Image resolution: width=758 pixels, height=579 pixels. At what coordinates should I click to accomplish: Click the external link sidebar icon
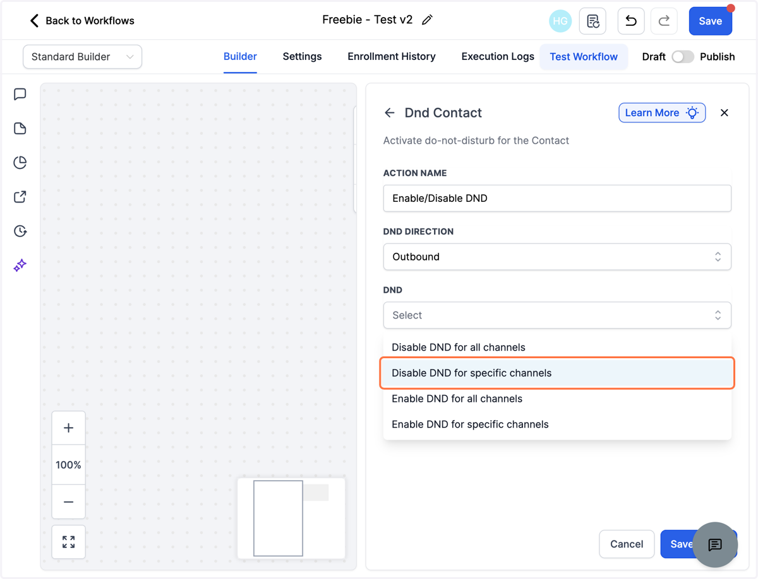click(20, 197)
